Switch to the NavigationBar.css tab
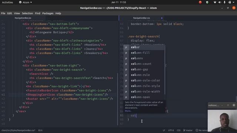Image resolution: width=237 pixels, height=133 pixels. (141, 18)
